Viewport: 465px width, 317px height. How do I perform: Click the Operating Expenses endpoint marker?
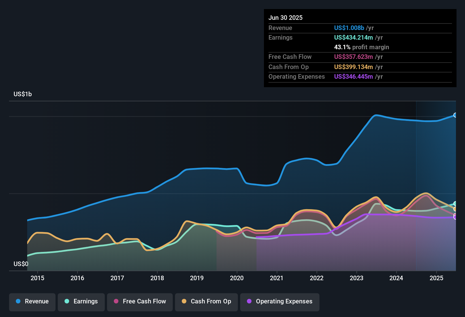(455, 217)
